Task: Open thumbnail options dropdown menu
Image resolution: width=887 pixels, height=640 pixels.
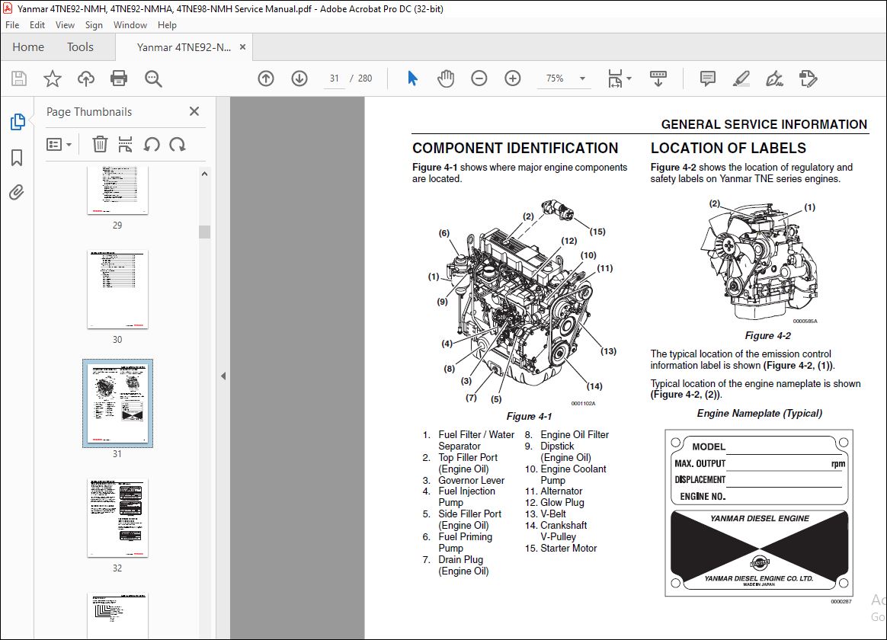Action: 59,145
